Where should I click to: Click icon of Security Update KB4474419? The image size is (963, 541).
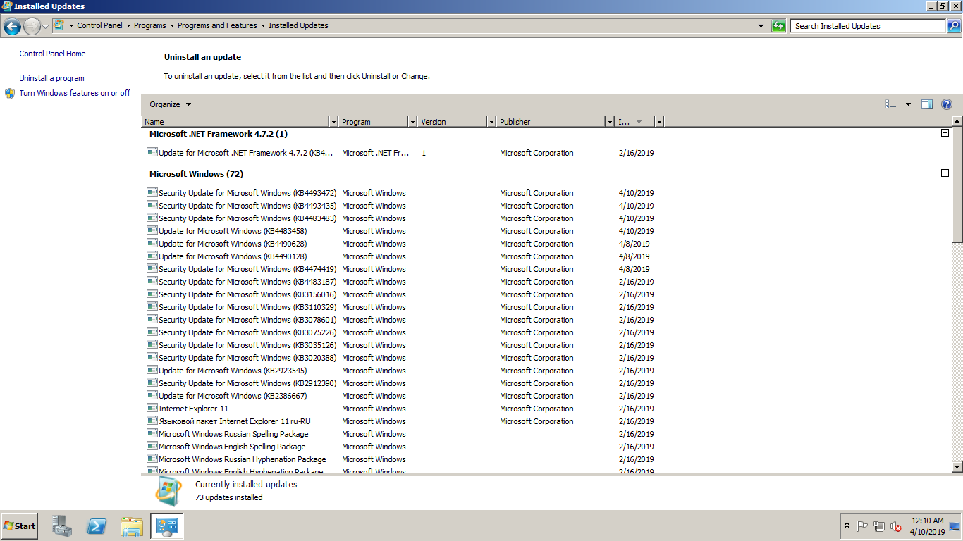pyautogui.click(x=152, y=268)
